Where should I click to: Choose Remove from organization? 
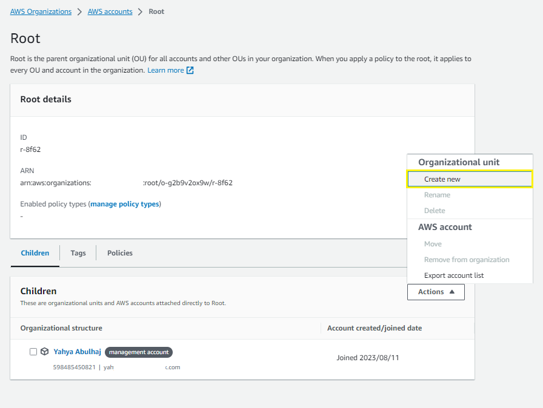(x=467, y=260)
